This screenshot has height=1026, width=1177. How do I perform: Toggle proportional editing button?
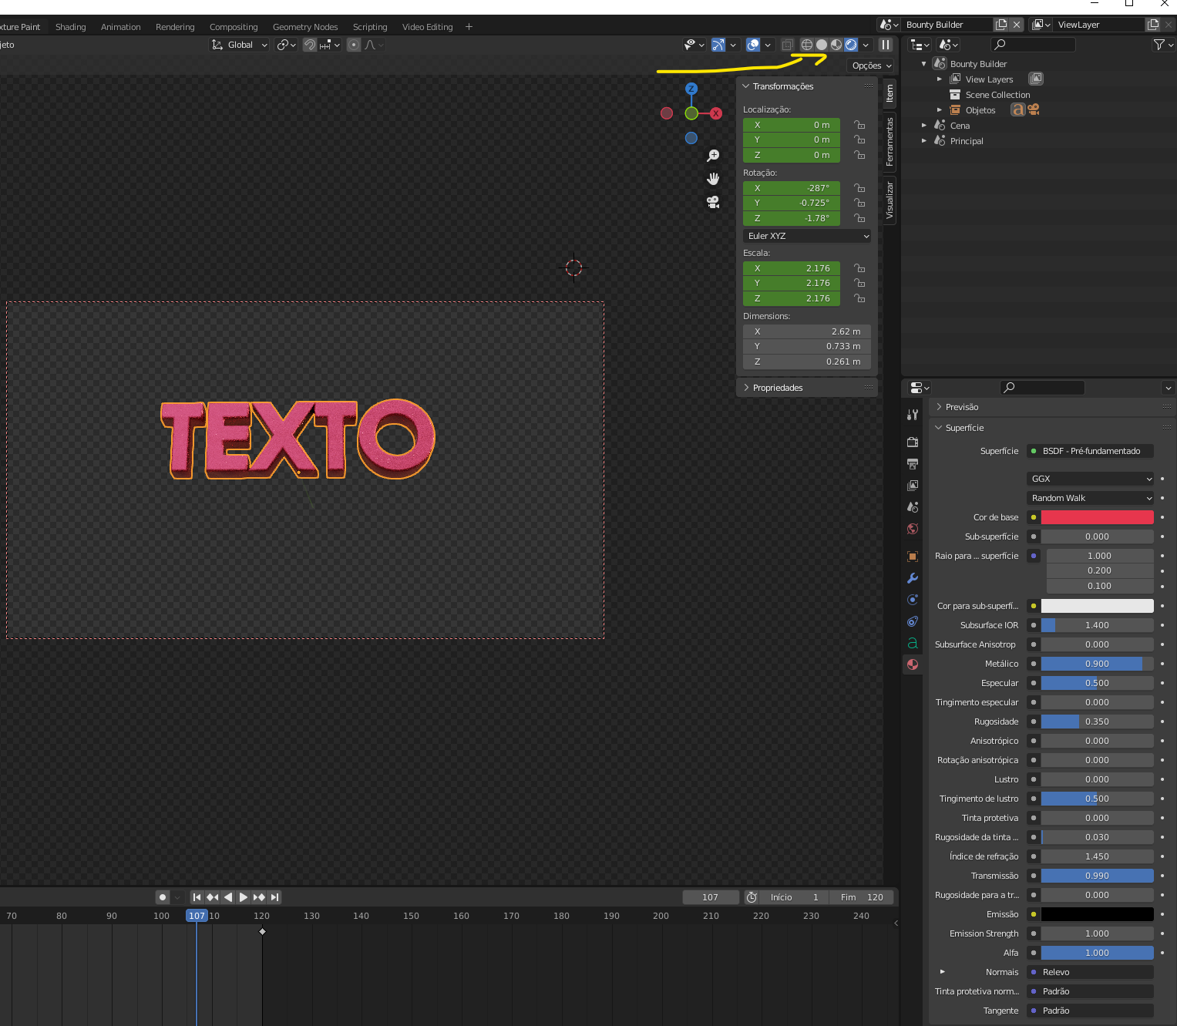tap(354, 45)
